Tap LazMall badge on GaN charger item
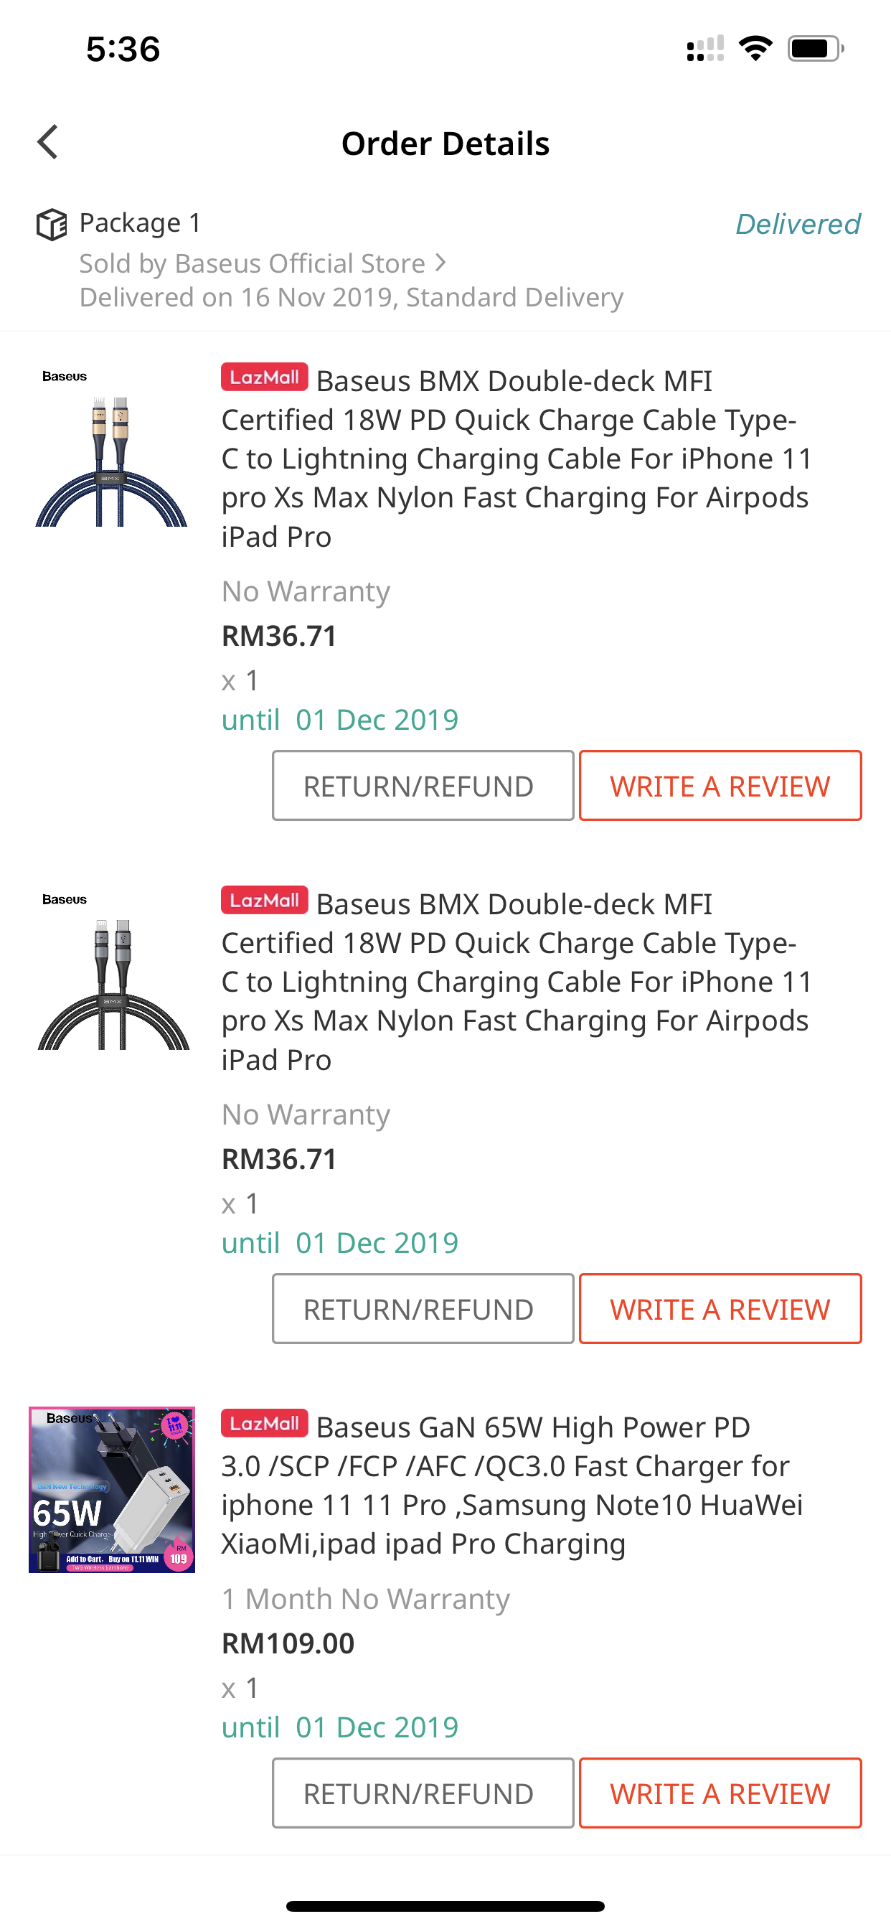Viewport: 891px width, 1929px height. pyautogui.click(x=264, y=1424)
